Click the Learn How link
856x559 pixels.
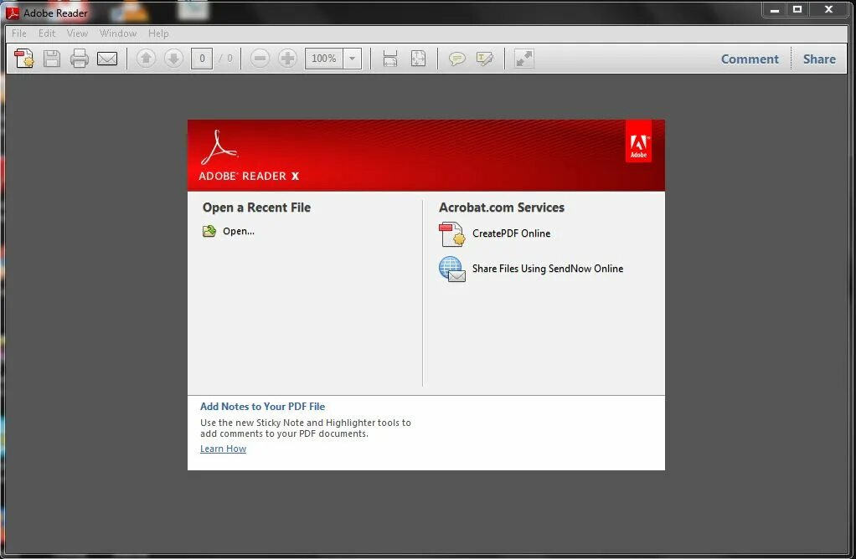tap(224, 449)
